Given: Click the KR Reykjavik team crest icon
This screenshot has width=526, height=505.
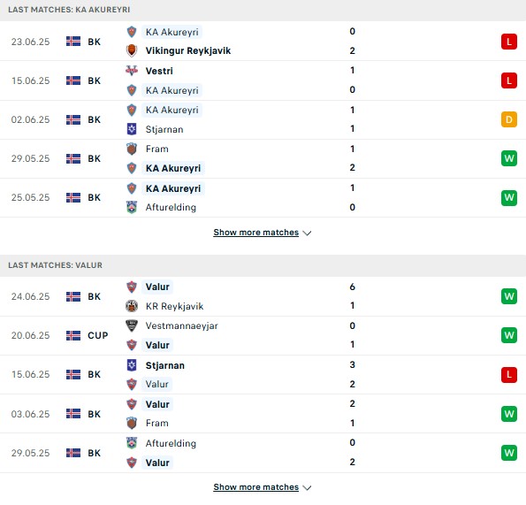Looking at the screenshot, I should point(132,306).
